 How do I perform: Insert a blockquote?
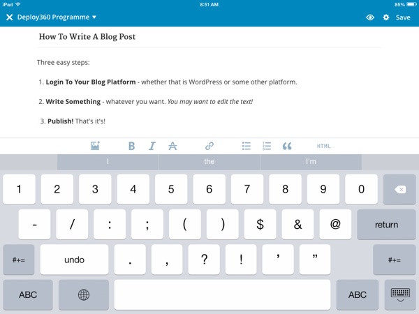coord(287,146)
